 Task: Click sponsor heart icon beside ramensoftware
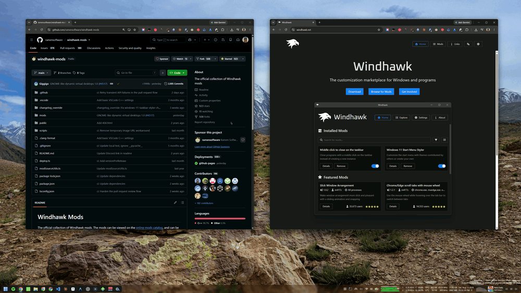tap(243, 139)
